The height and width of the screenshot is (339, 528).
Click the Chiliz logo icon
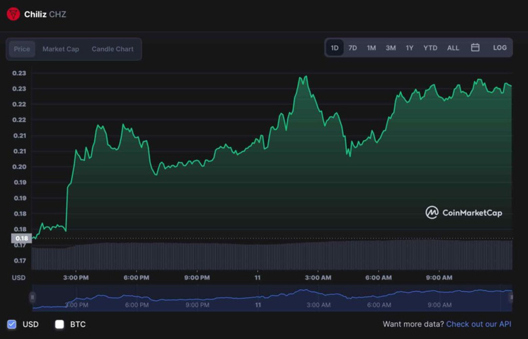[x=13, y=14]
